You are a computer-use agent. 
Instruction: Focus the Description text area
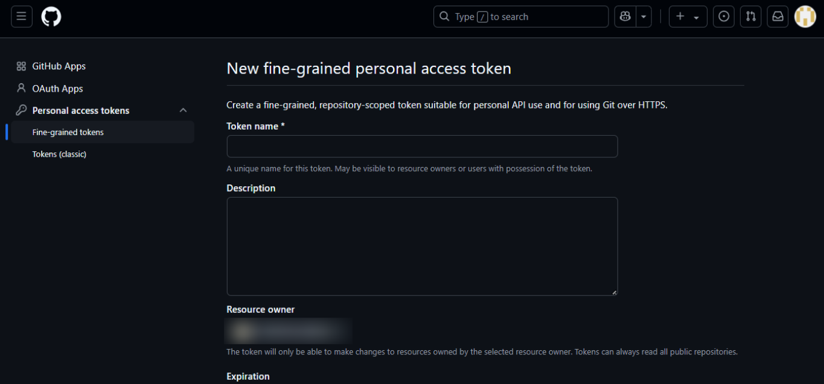tap(422, 246)
